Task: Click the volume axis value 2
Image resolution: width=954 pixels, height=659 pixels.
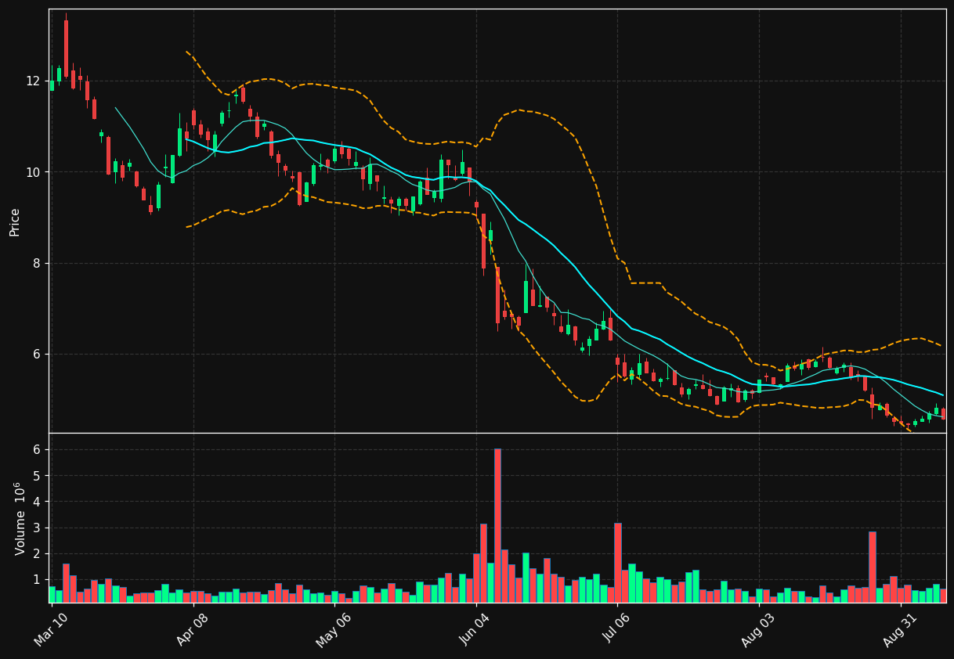Action: tap(37, 553)
